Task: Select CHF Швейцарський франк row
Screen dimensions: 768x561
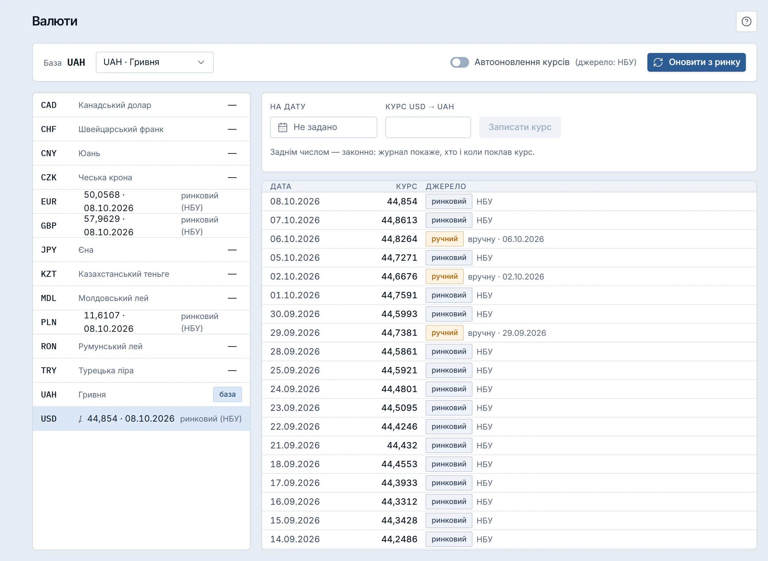Action: (x=141, y=129)
